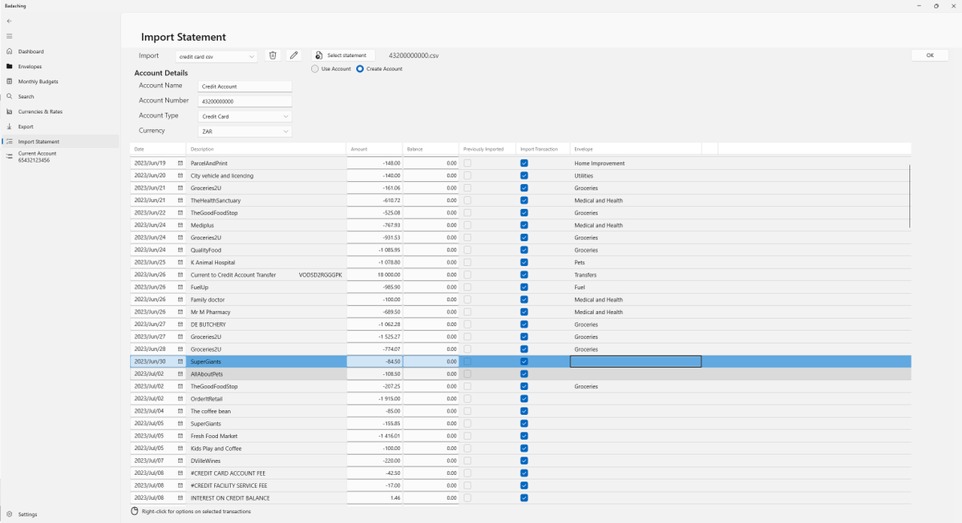This screenshot has height=523, width=962.
Task: Edit the credit card csv profile
Action: point(293,54)
